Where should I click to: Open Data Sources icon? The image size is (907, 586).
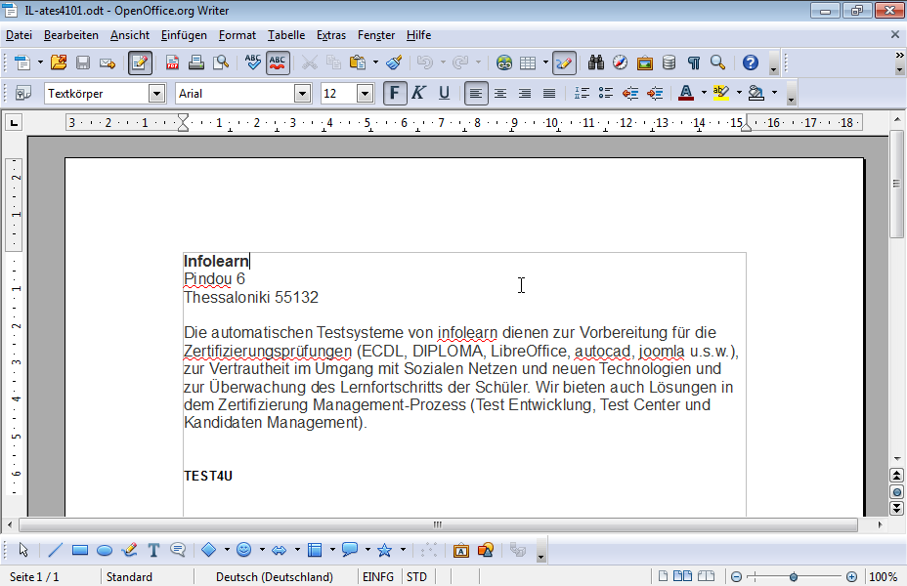(669, 63)
